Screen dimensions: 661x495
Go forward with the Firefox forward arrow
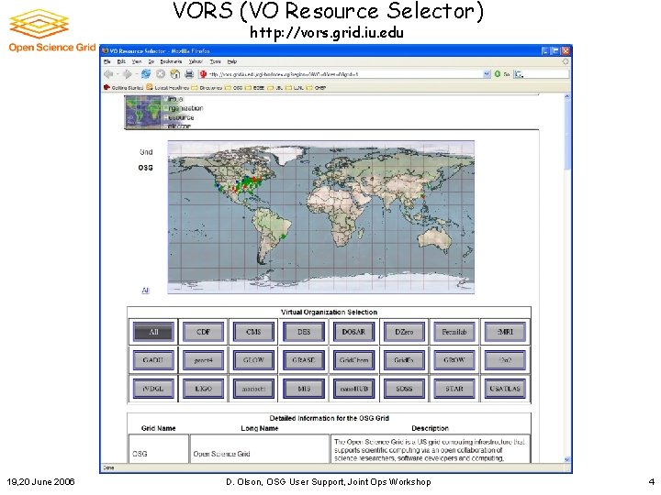pyautogui.click(x=127, y=74)
